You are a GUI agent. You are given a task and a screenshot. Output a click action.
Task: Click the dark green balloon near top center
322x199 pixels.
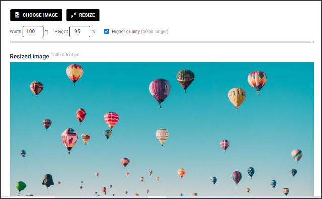(x=185, y=80)
